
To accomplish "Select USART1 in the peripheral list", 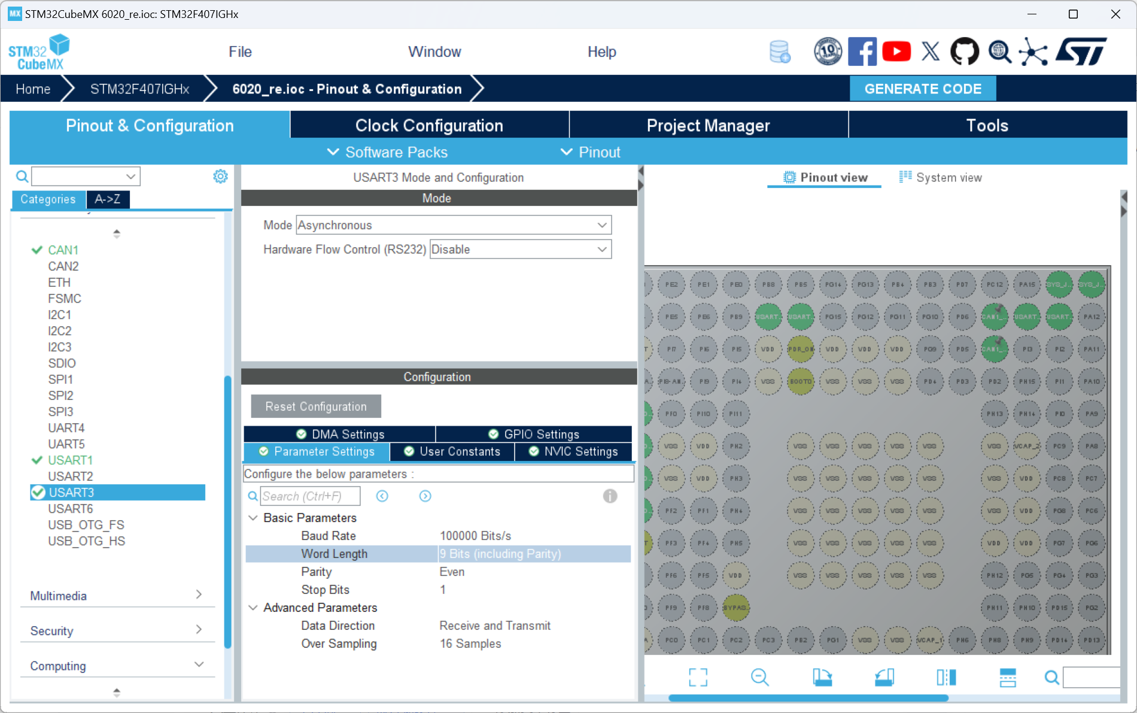I will [x=71, y=460].
